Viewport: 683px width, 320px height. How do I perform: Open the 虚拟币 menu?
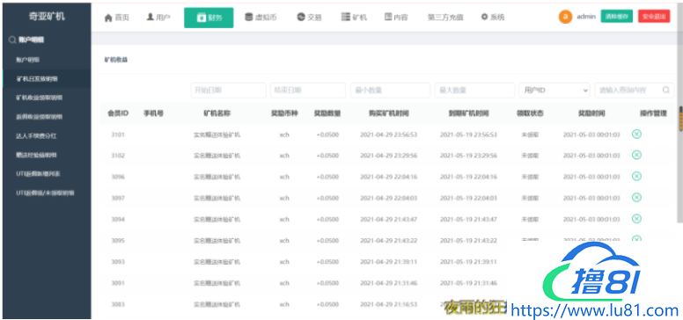click(261, 18)
